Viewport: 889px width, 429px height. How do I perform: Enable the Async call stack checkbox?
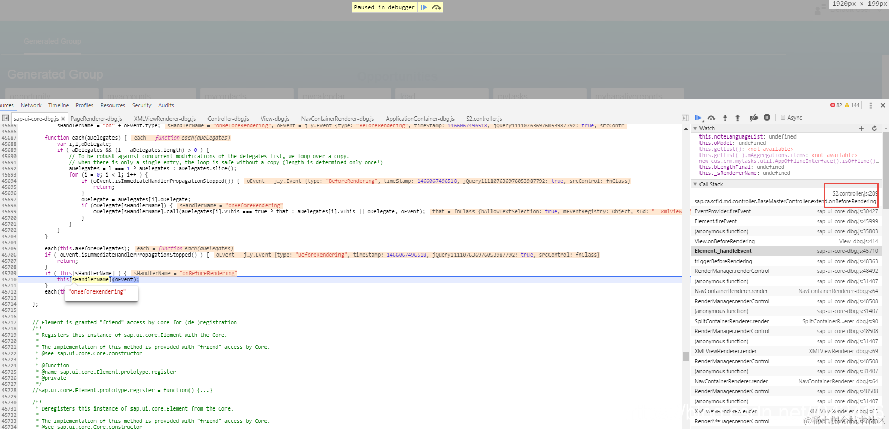783,118
